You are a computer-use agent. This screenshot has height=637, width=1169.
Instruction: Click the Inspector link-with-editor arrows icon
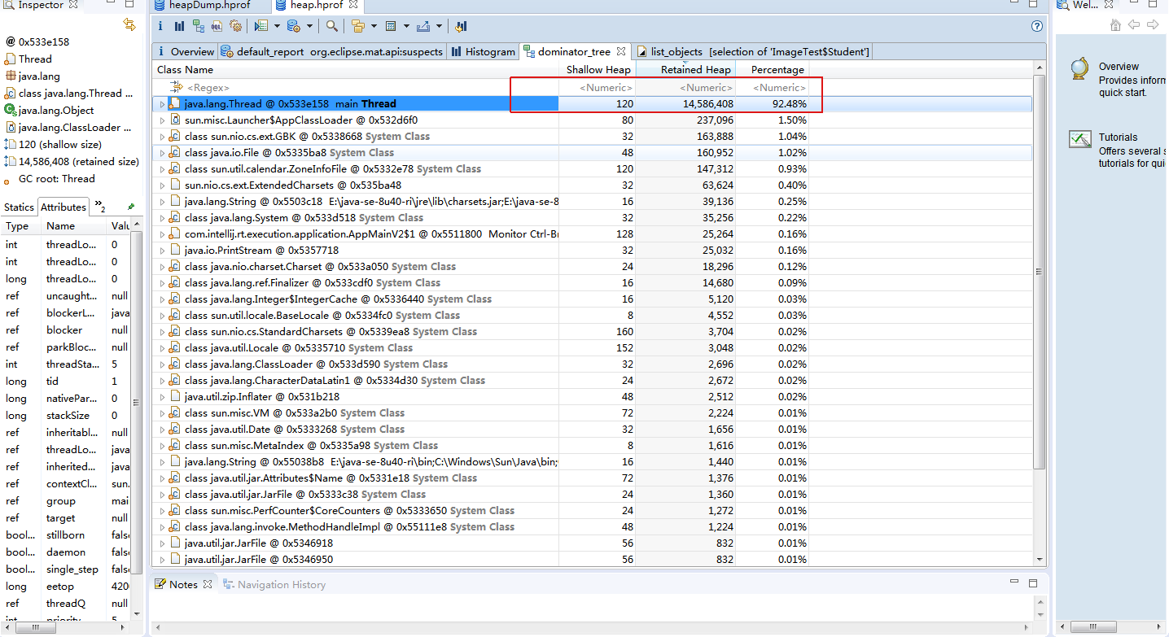[x=129, y=25]
